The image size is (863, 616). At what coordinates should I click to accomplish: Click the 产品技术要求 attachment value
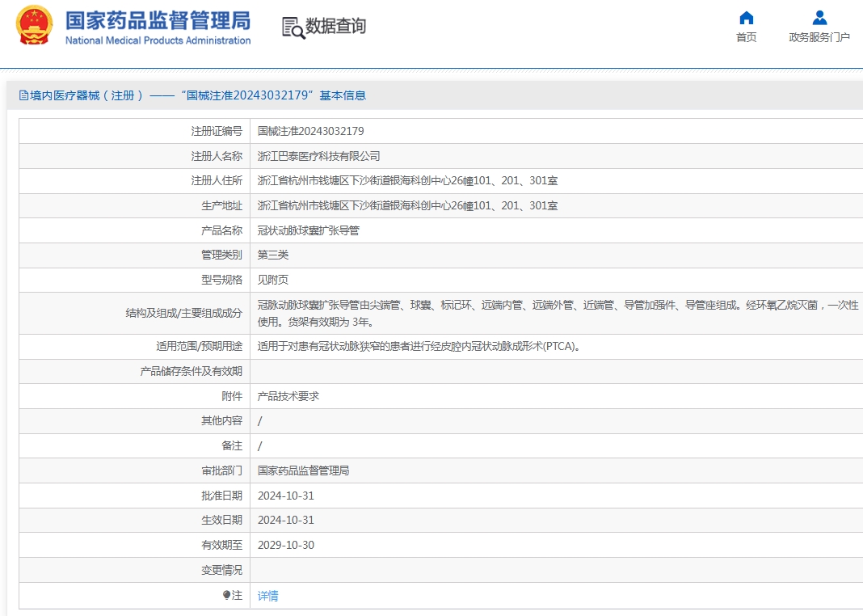click(x=288, y=396)
